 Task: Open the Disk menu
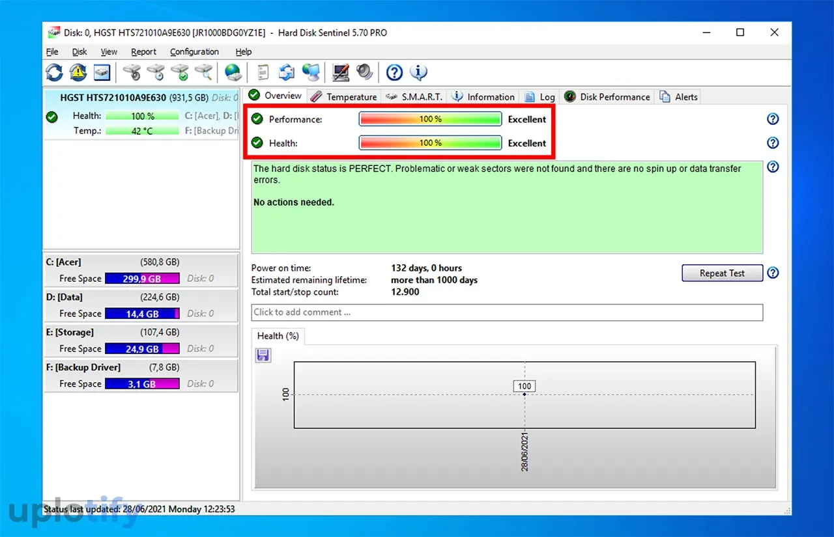(79, 51)
